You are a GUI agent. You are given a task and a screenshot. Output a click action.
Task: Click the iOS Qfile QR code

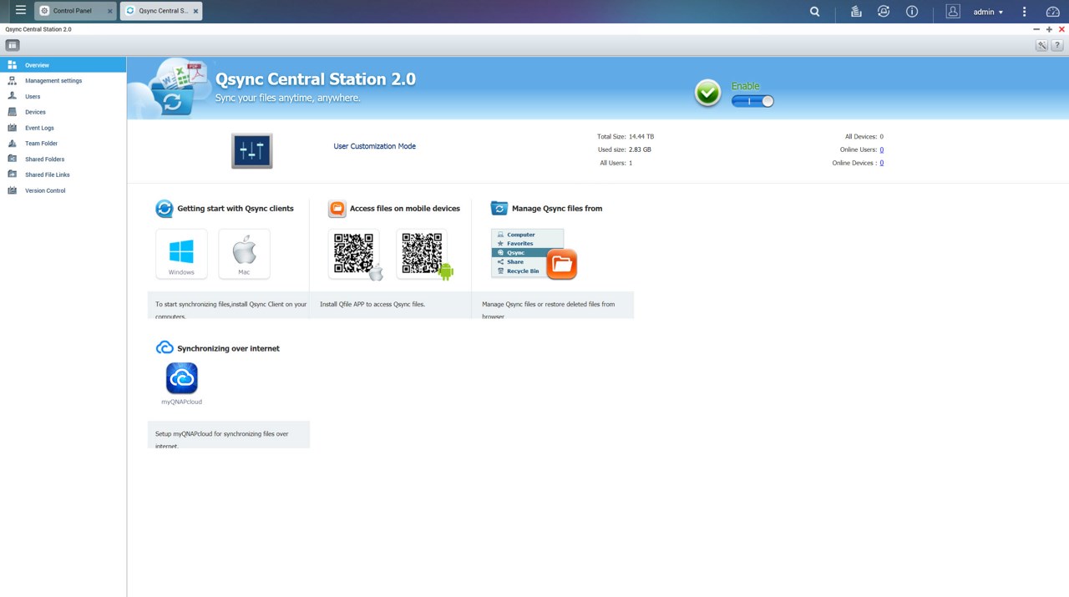pyautogui.click(x=354, y=254)
